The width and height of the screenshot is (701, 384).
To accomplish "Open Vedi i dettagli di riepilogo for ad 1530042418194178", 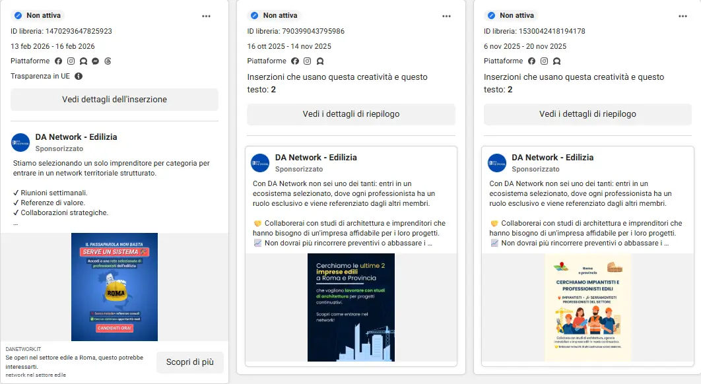I will [587, 114].
